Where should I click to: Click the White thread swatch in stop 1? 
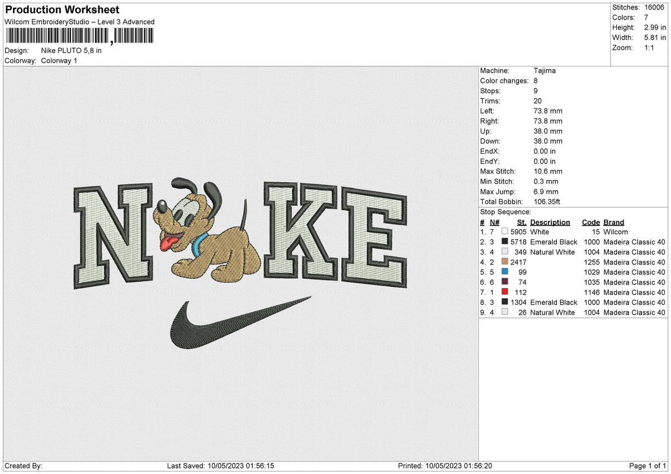505,232
